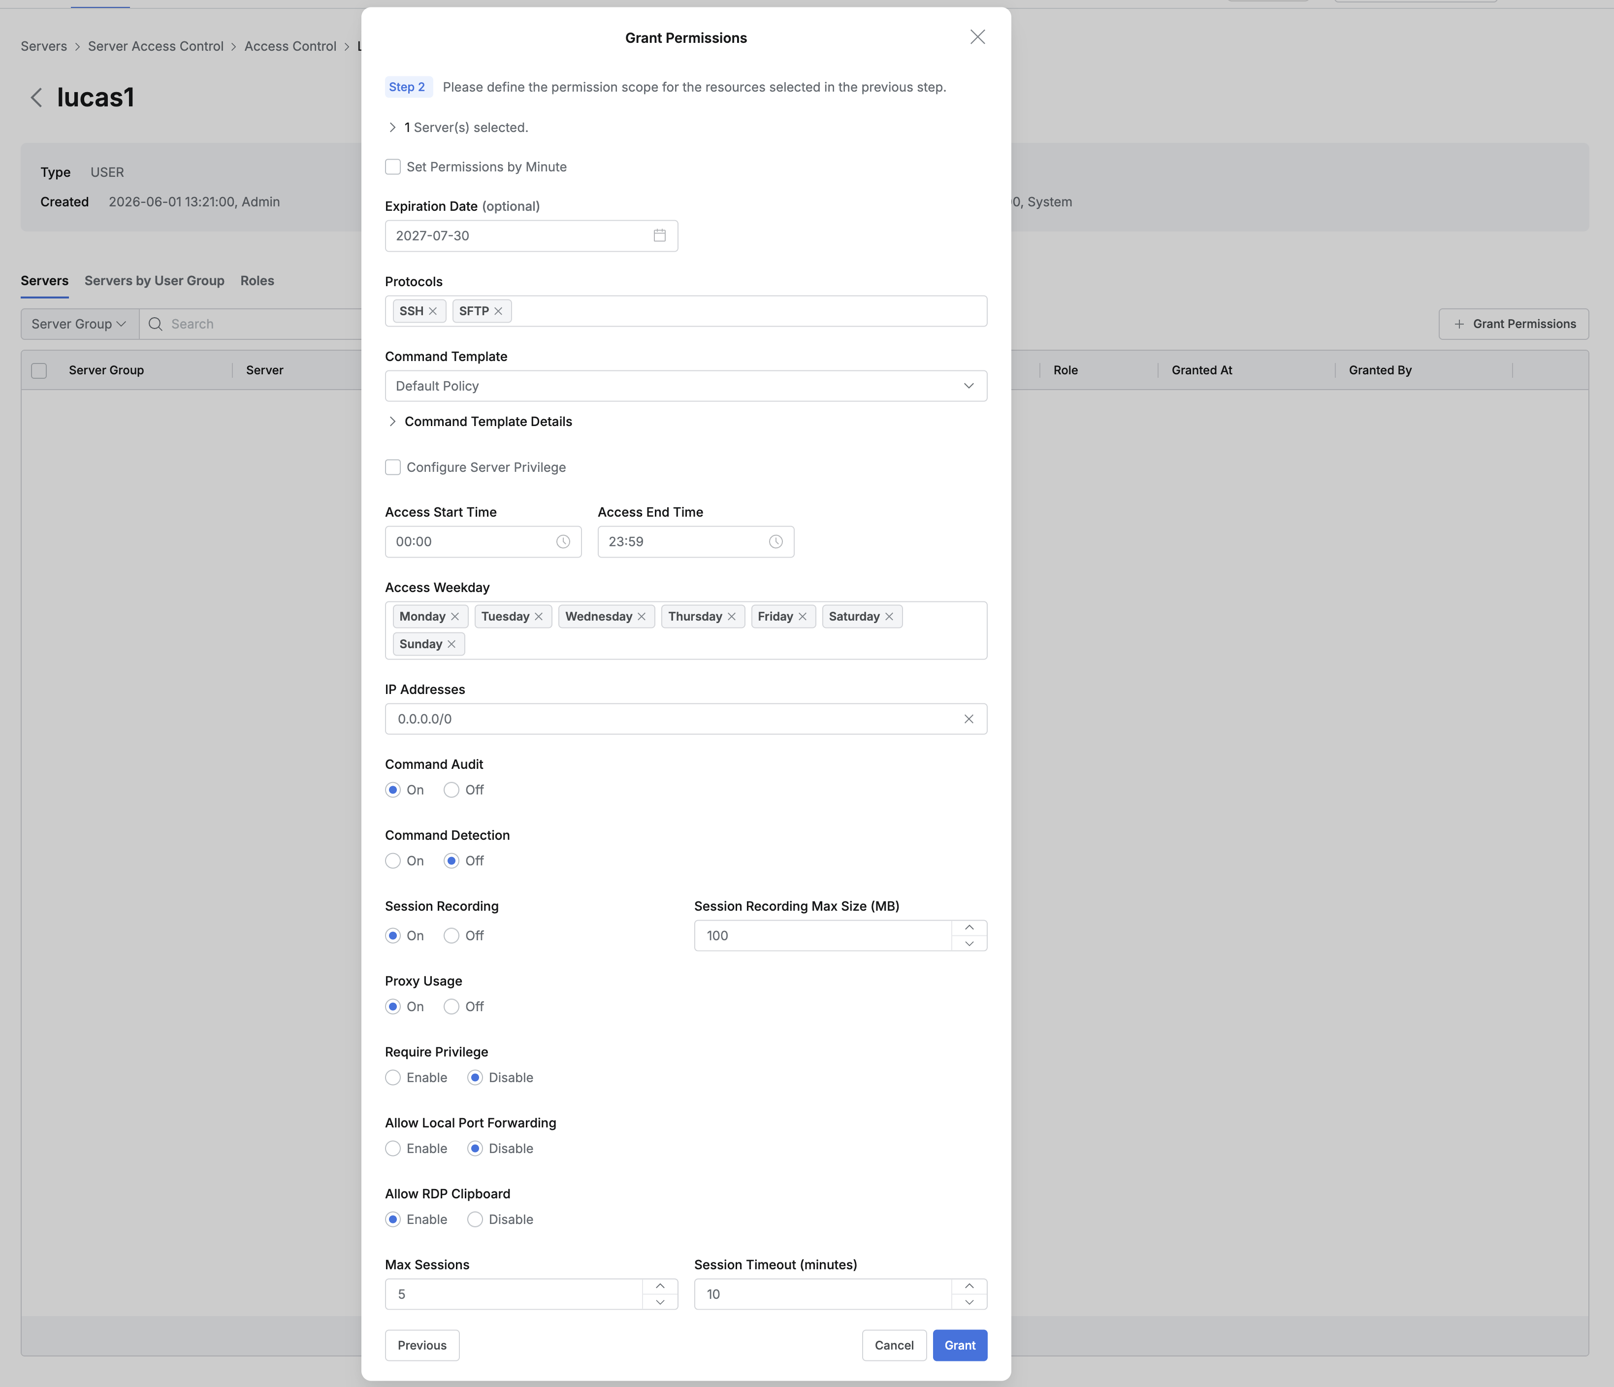Image resolution: width=1614 pixels, height=1387 pixels.
Task: Enable Set Permissions by Minute checkbox
Action: click(393, 167)
